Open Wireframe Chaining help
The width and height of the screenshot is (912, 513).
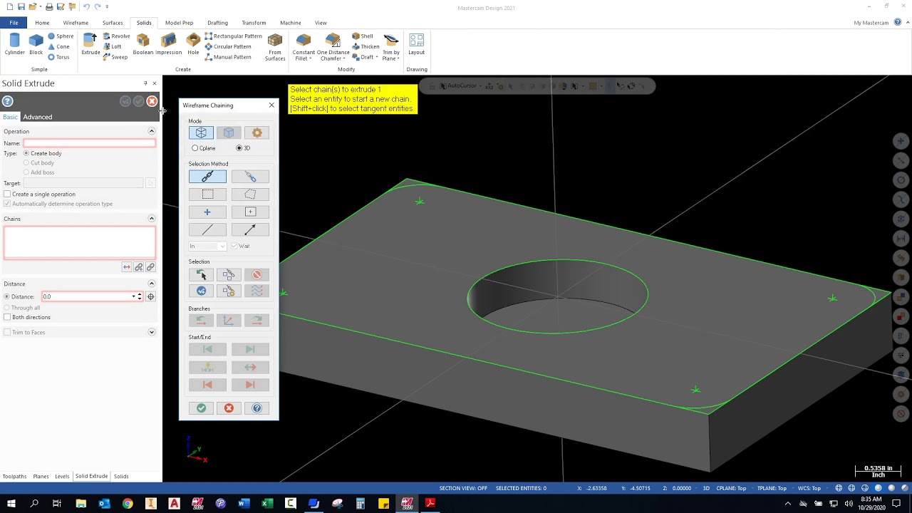pos(256,408)
